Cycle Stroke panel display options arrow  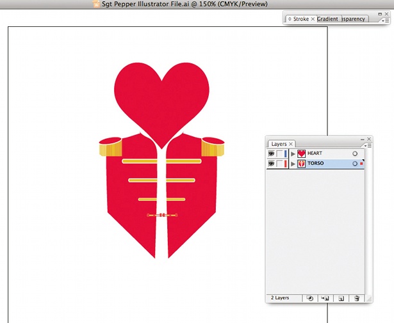coord(290,19)
